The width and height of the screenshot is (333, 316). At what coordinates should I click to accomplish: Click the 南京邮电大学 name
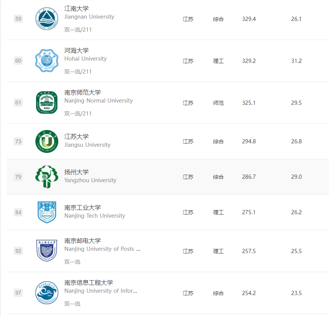(83, 241)
